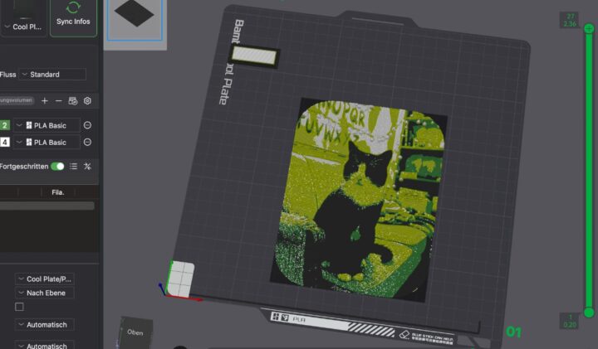Screen dimensions: 598x349
Task: Expand the Fluss Standard dropdown
Action: click(51, 75)
